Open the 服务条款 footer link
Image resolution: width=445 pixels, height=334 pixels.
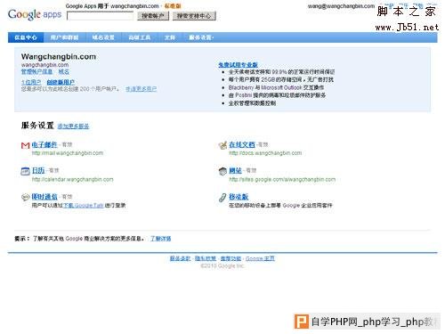(180, 258)
